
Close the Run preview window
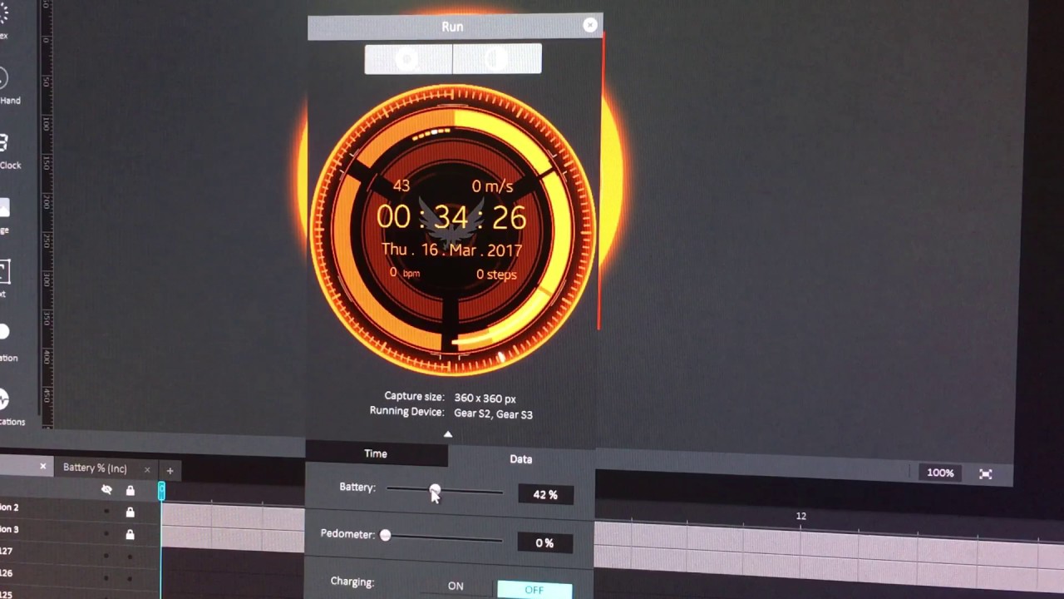tap(590, 25)
